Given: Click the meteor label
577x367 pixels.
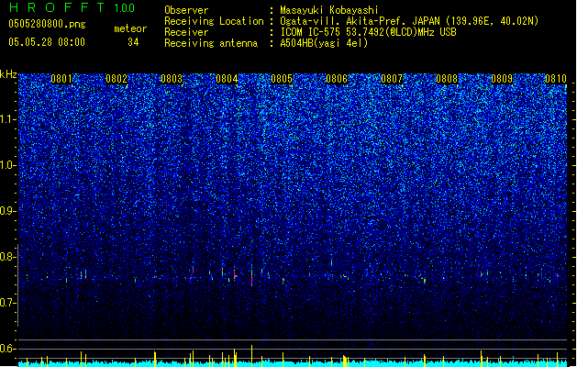Looking at the screenshot, I should (x=130, y=28).
